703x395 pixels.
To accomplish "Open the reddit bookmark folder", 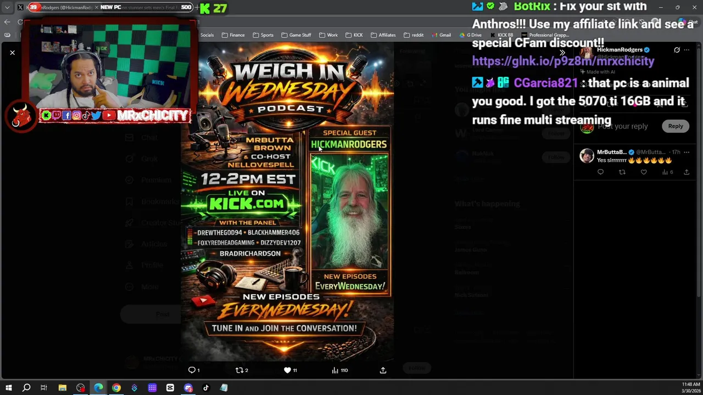I will point(414,35).
